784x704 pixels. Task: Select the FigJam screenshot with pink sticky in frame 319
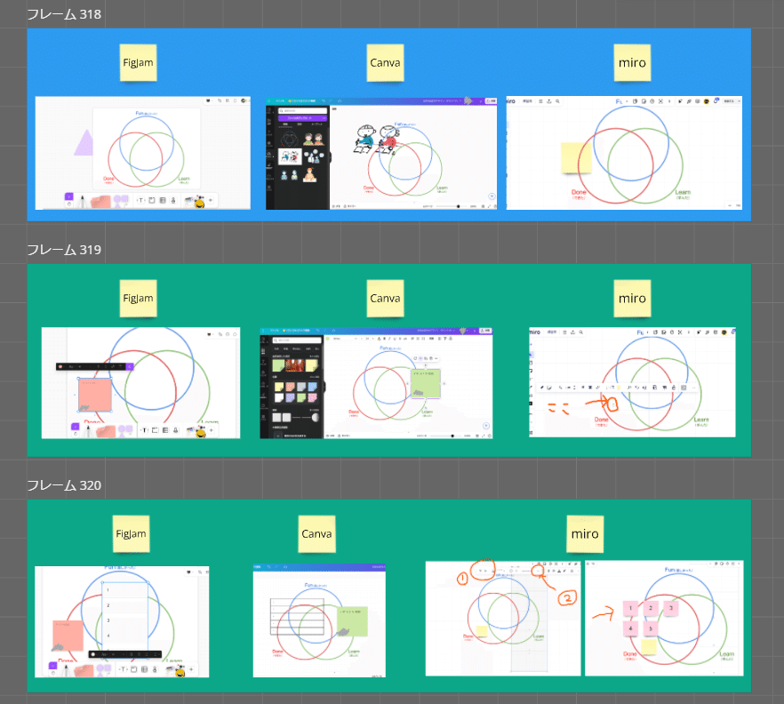tap(140, 383)
